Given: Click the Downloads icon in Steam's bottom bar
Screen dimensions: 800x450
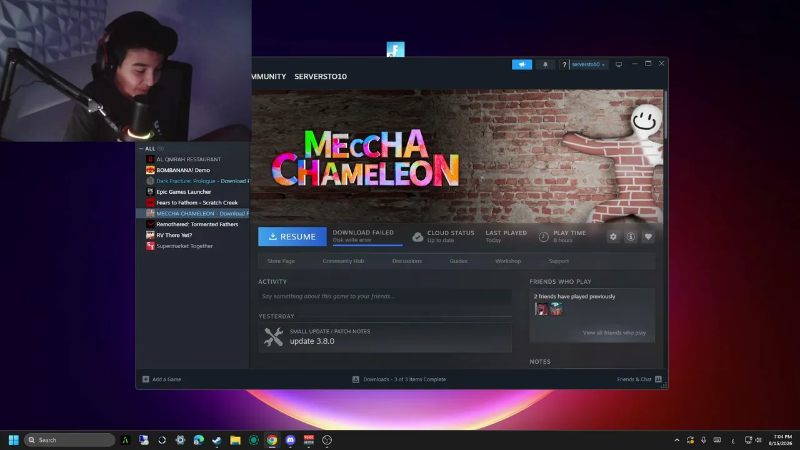Looking at the screenshot, I should coord(356,379).
